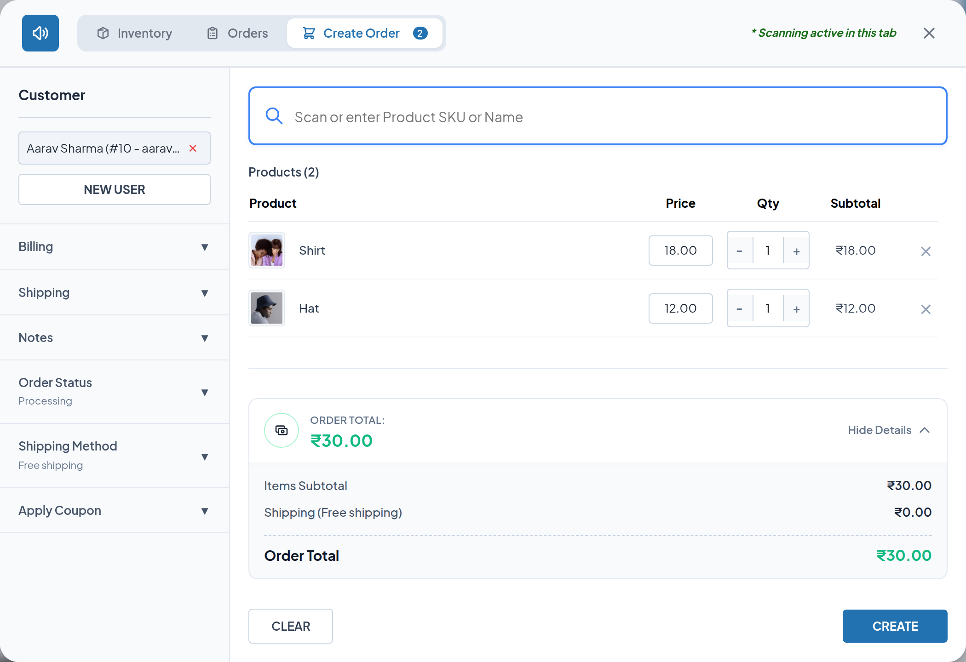Image resolution: width=966 pixels, height=662 pixels.
Task: Increase Shirt quantity with plus button
Action: tap(796, 251)
